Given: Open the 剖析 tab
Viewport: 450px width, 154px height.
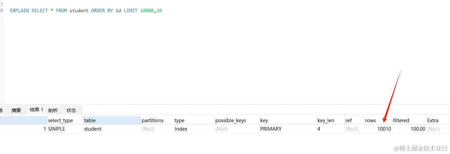Looking at the screenshot, I should click(x=53, y=110).
